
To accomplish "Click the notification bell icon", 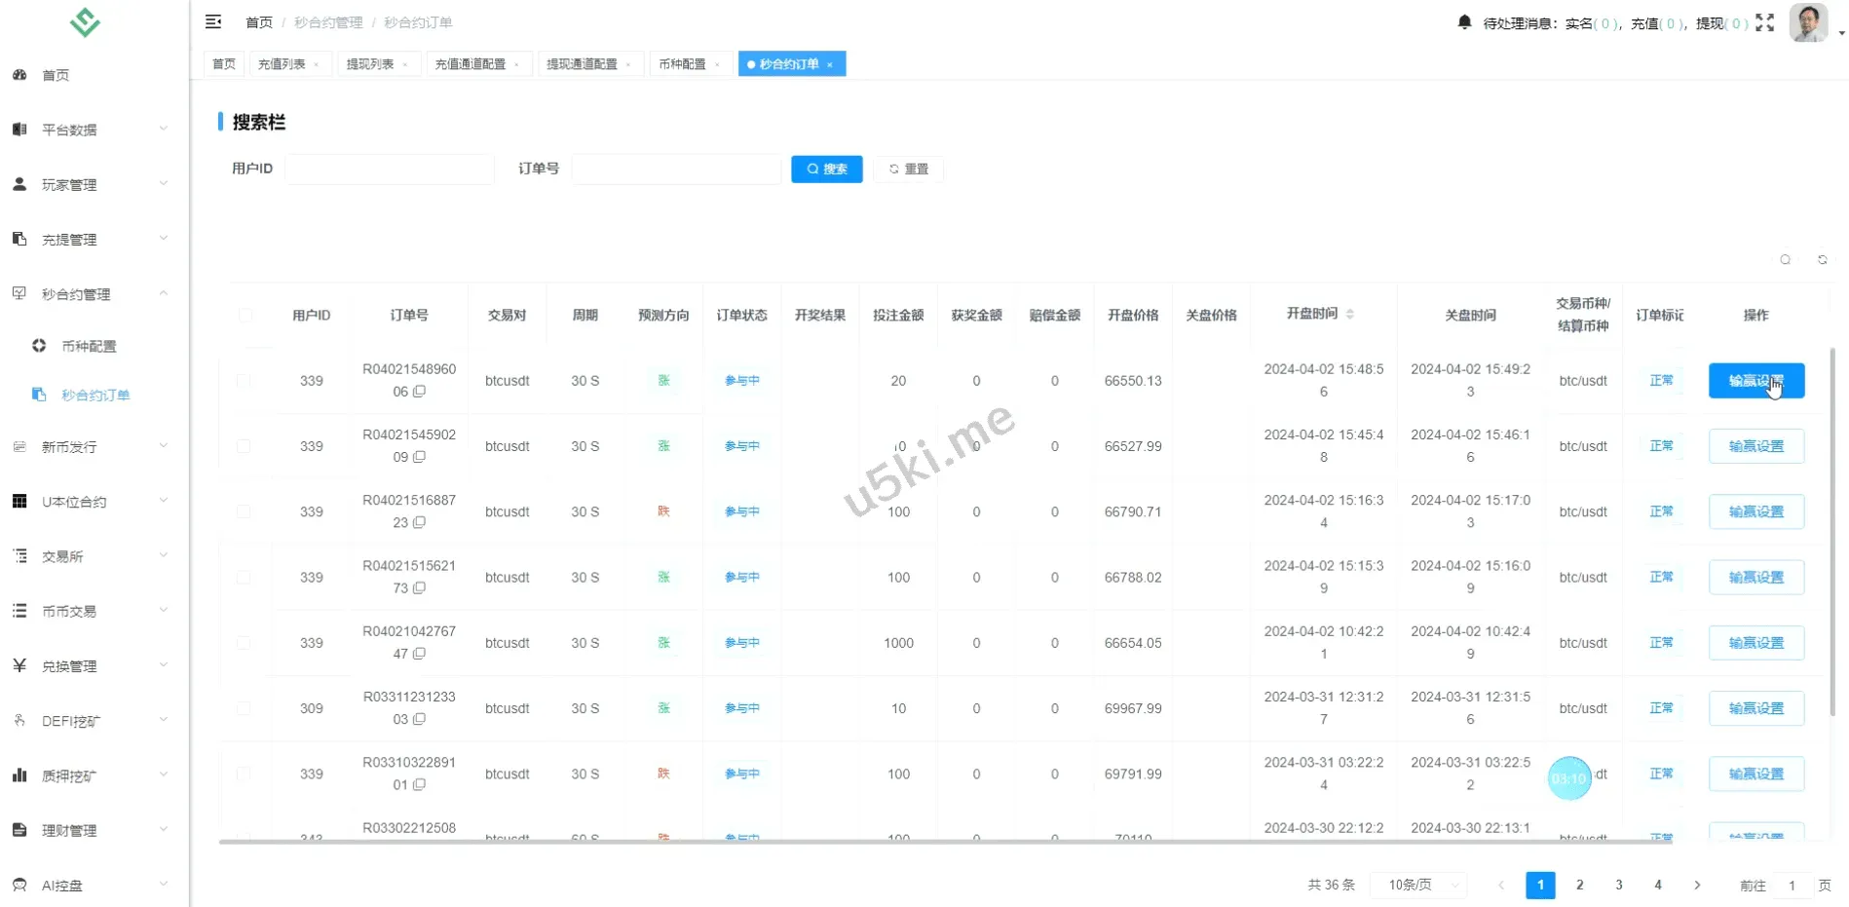I will (x=1463, y=22).
